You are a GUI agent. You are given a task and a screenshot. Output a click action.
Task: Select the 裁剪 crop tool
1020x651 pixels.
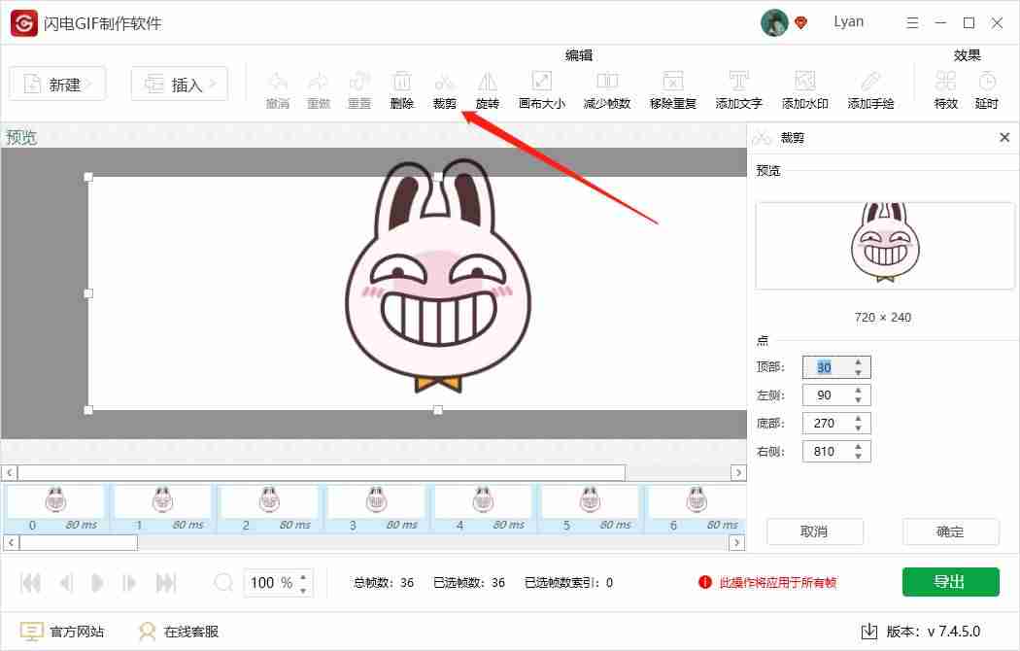tap(445, 89)
